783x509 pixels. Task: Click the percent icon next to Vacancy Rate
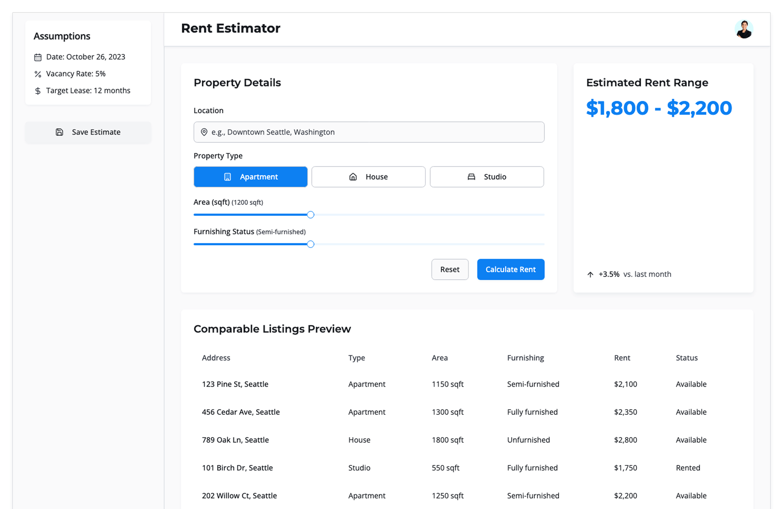coord(38,74)
